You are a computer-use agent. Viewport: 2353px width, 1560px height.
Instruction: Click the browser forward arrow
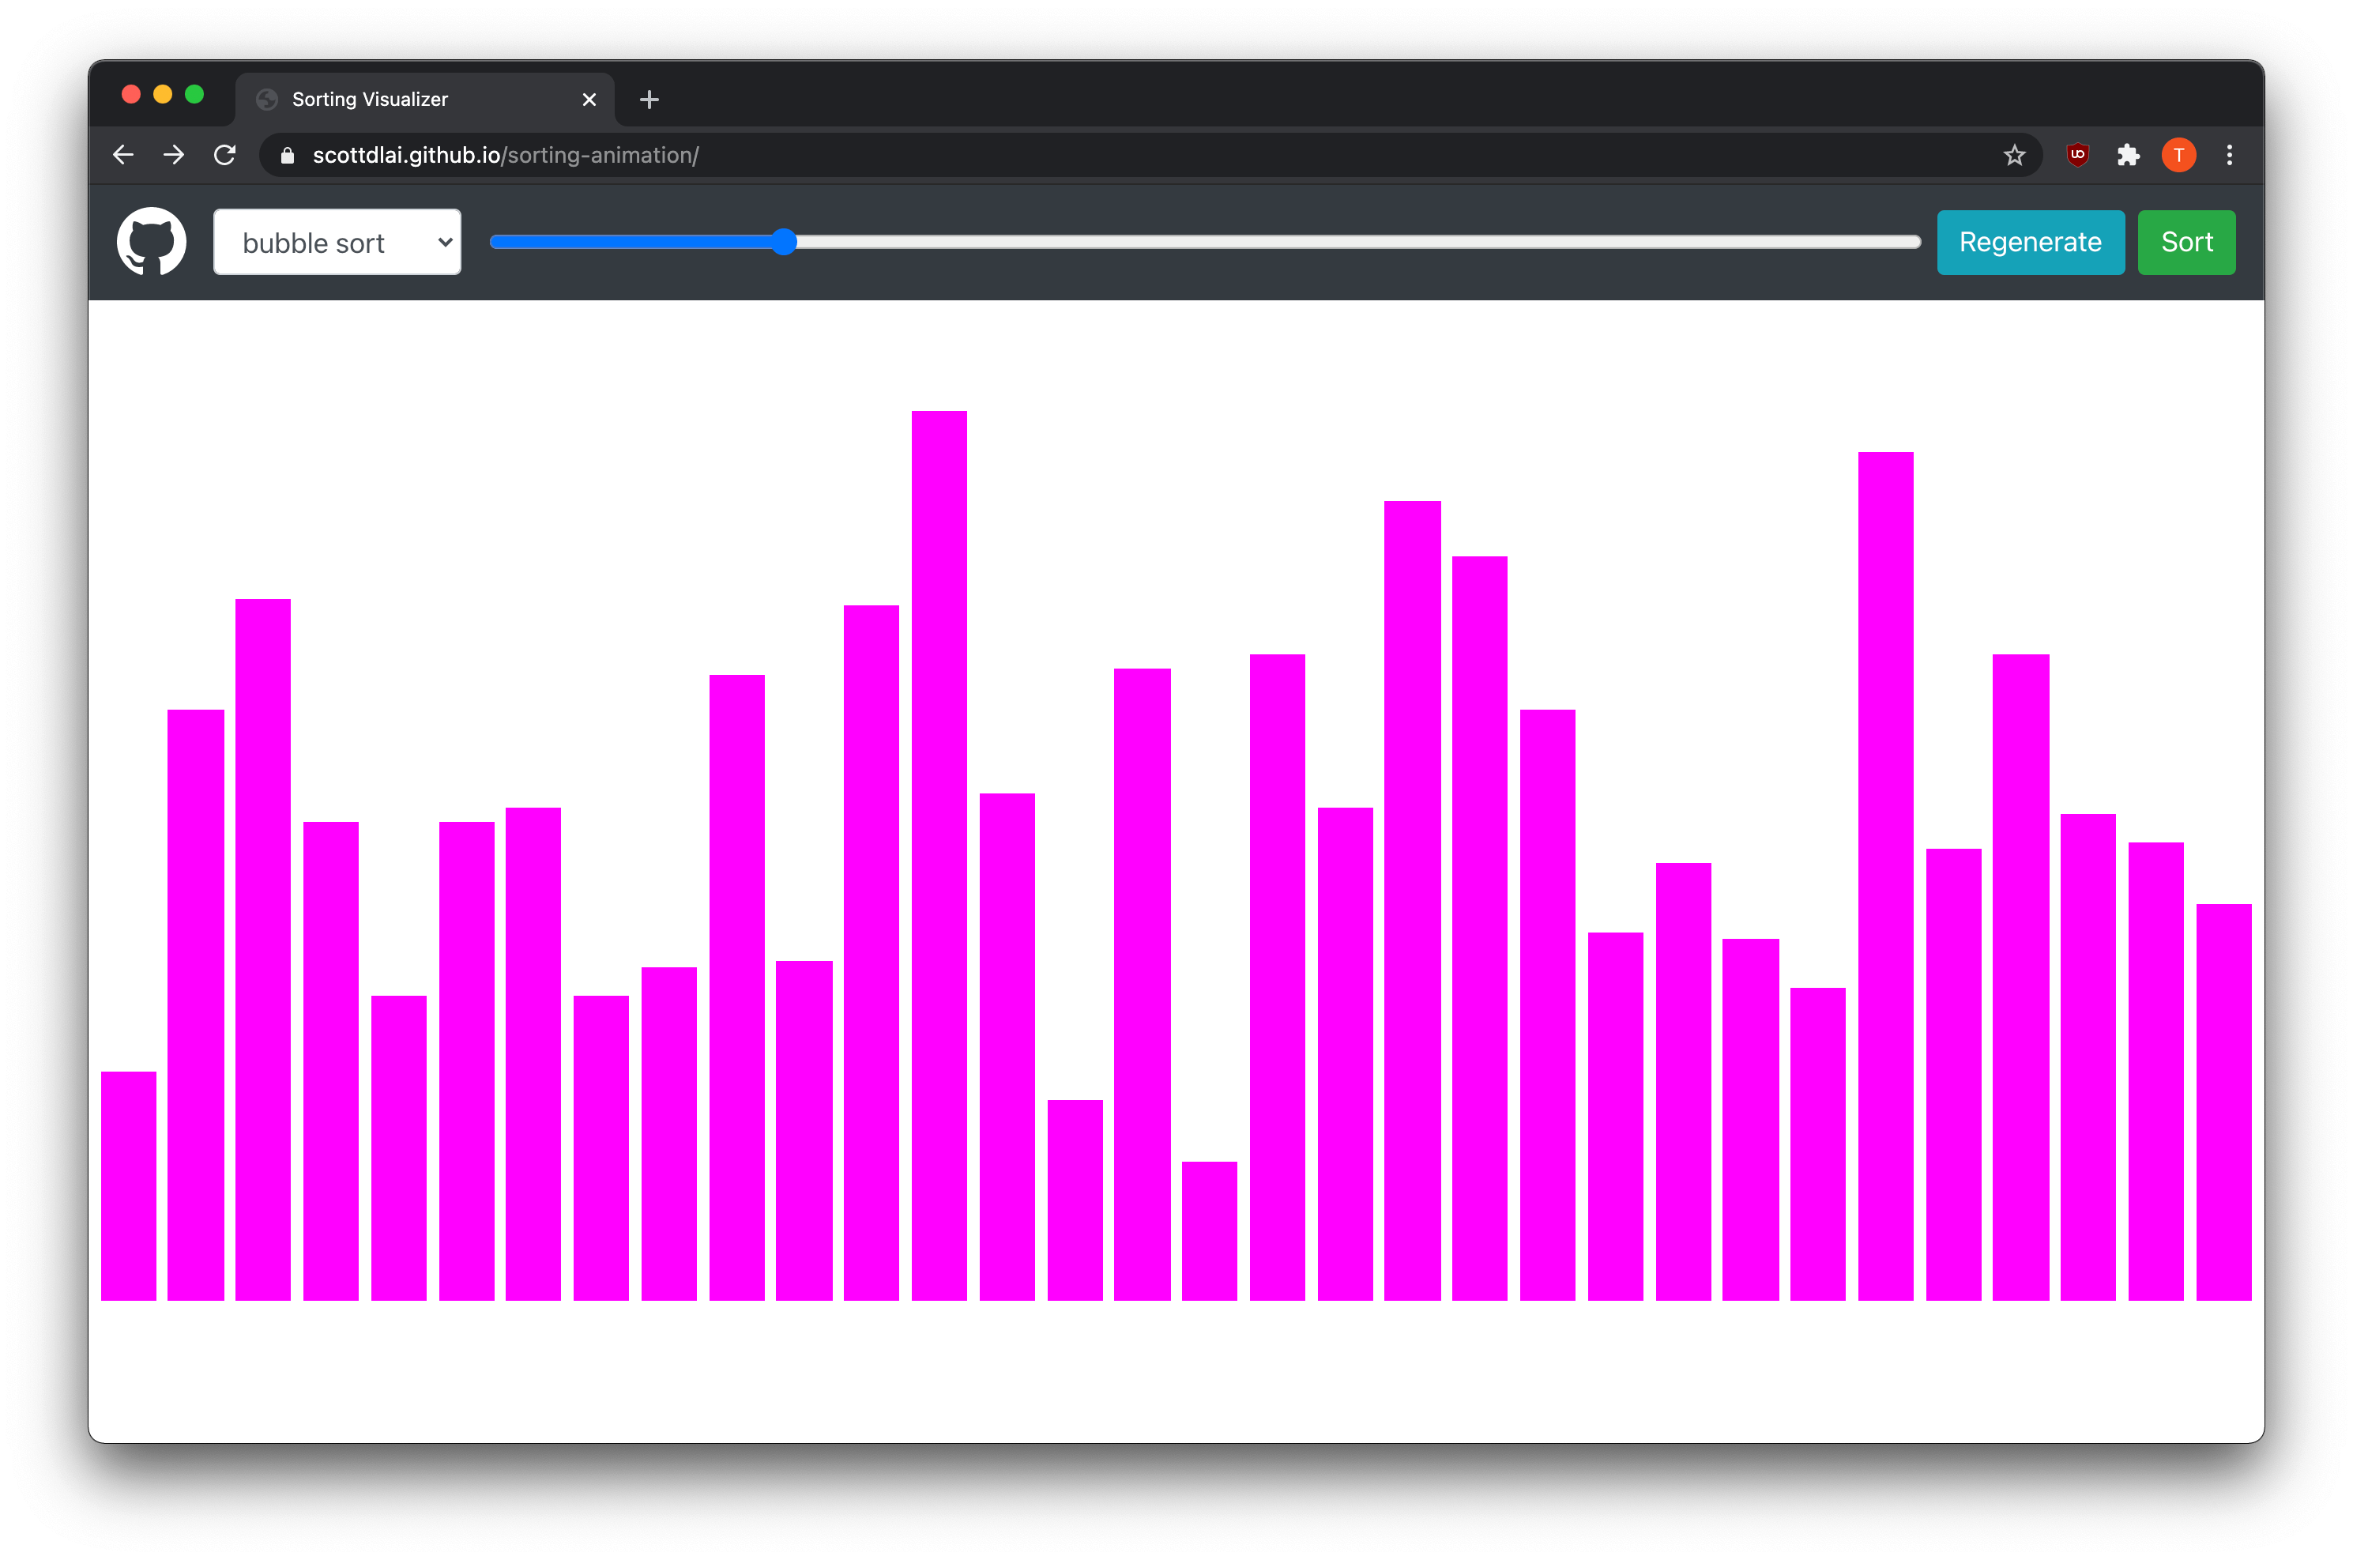(x=174, y=155)
